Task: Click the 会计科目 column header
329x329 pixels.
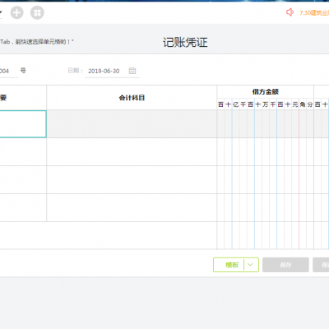Action: click(132, 98)
